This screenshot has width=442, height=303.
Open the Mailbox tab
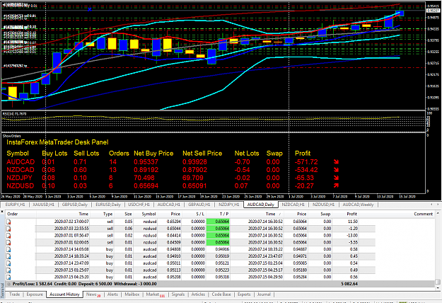coord(132,295)
